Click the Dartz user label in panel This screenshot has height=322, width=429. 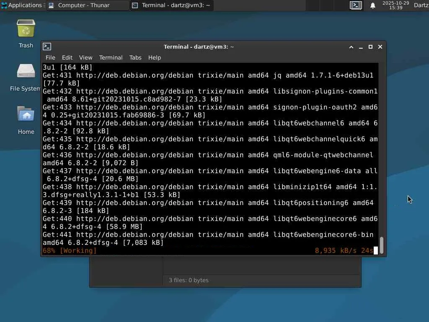421,5
